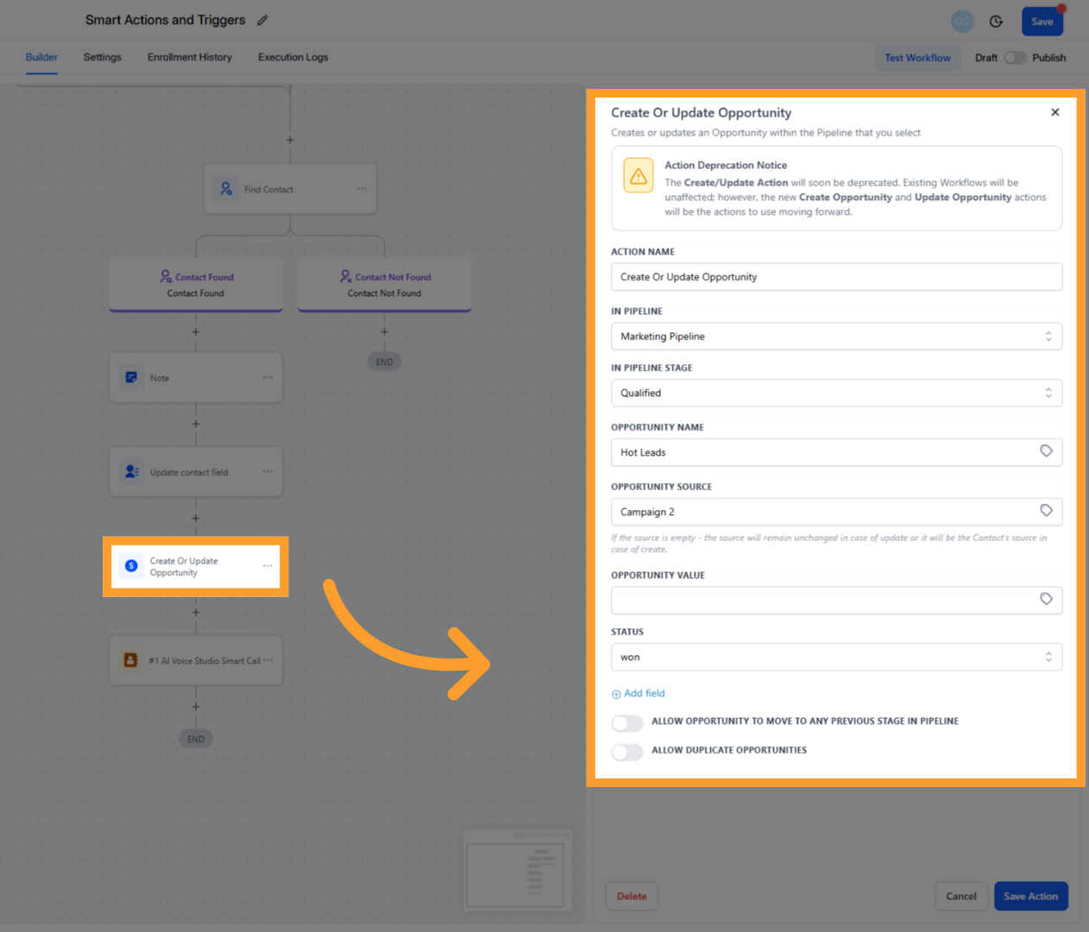Open Update contact field options menu
This screenshot has width=1089, height=932.
(268, 471)
